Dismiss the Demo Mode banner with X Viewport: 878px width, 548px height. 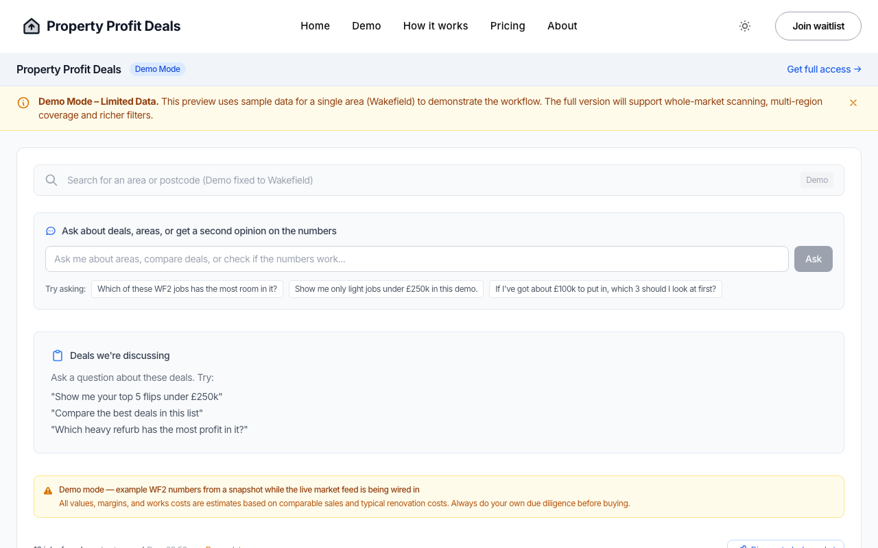853,103
